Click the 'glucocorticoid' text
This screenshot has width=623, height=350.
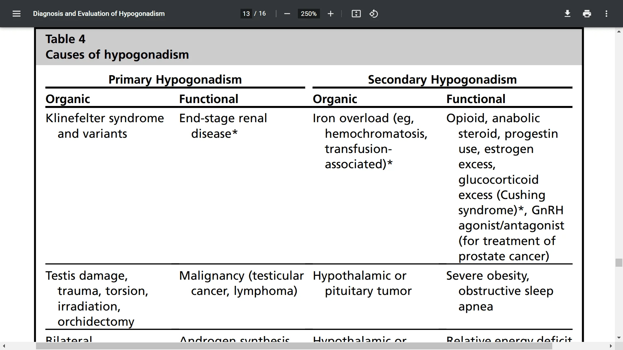tap(498, 180)
